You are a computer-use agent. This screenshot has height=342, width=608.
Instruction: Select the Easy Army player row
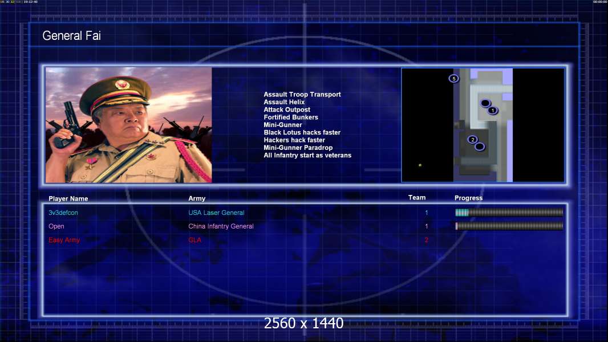(305, 240)
